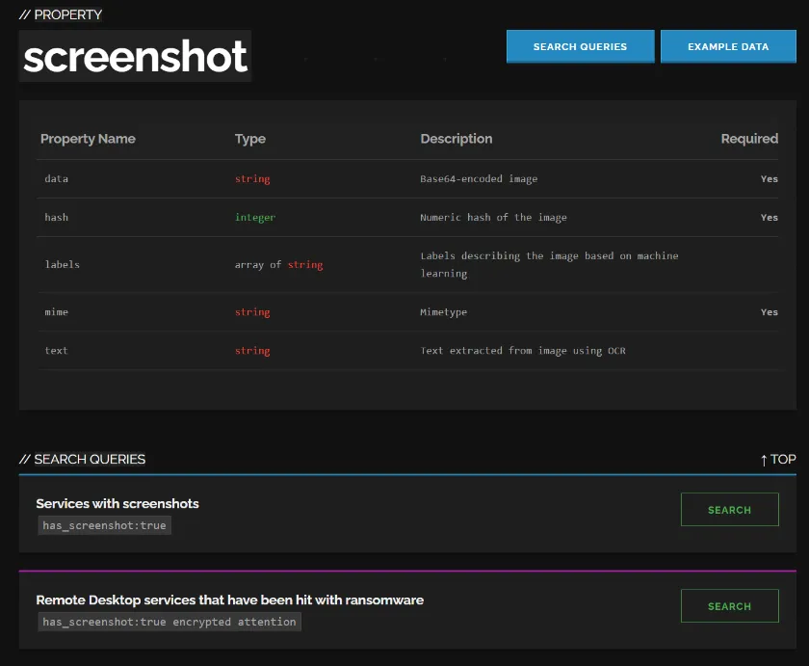Select the 'data' property name

click(57, 179)
